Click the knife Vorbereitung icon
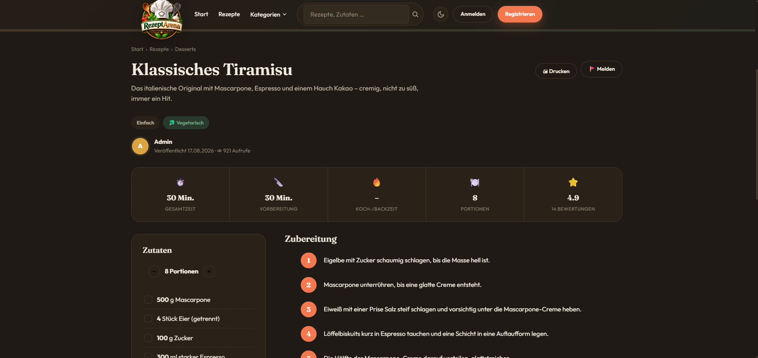The image size is (758, 358). [279, 182]
